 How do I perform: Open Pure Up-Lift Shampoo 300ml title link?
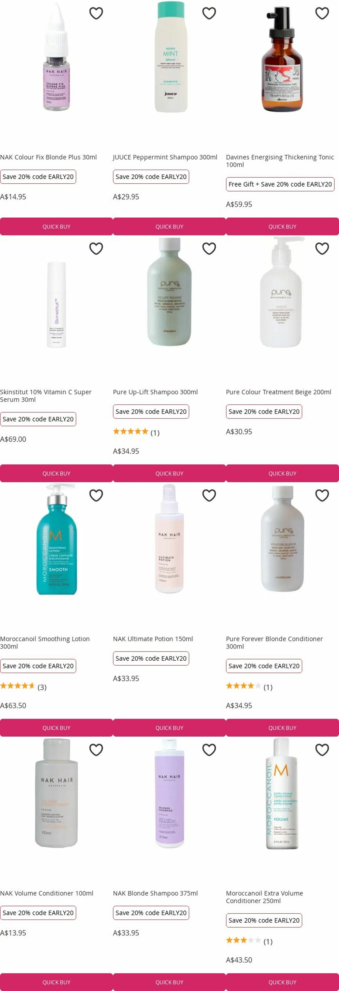[x=155, y=392]
